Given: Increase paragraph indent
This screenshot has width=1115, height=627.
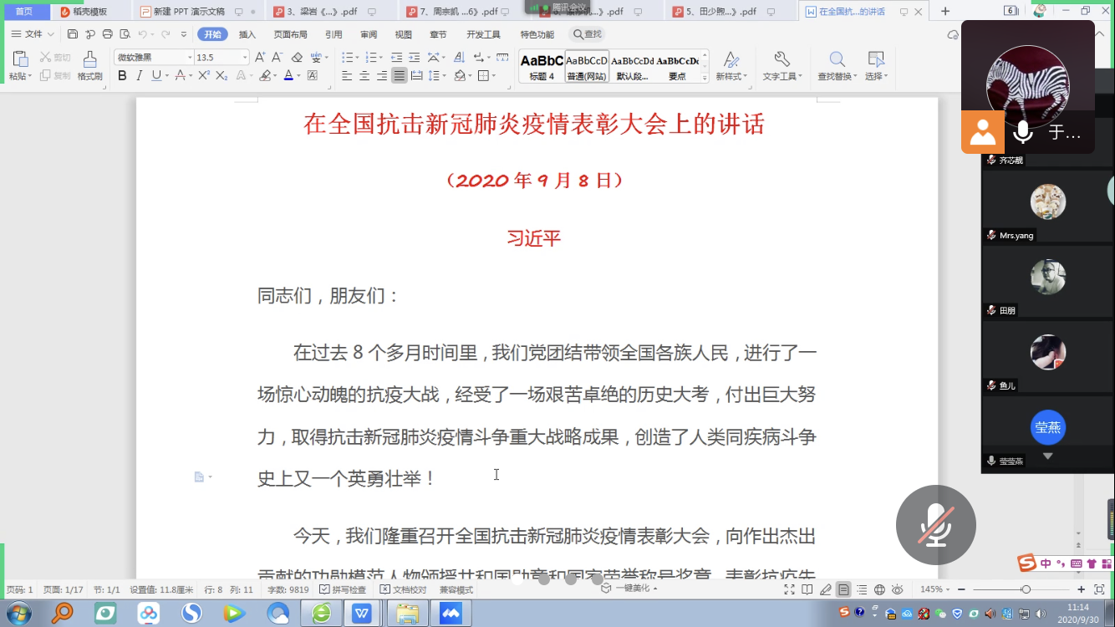Looking at the screenshot, I should coord(415,57).
